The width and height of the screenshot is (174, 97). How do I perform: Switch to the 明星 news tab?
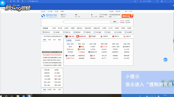coord(59,40)
